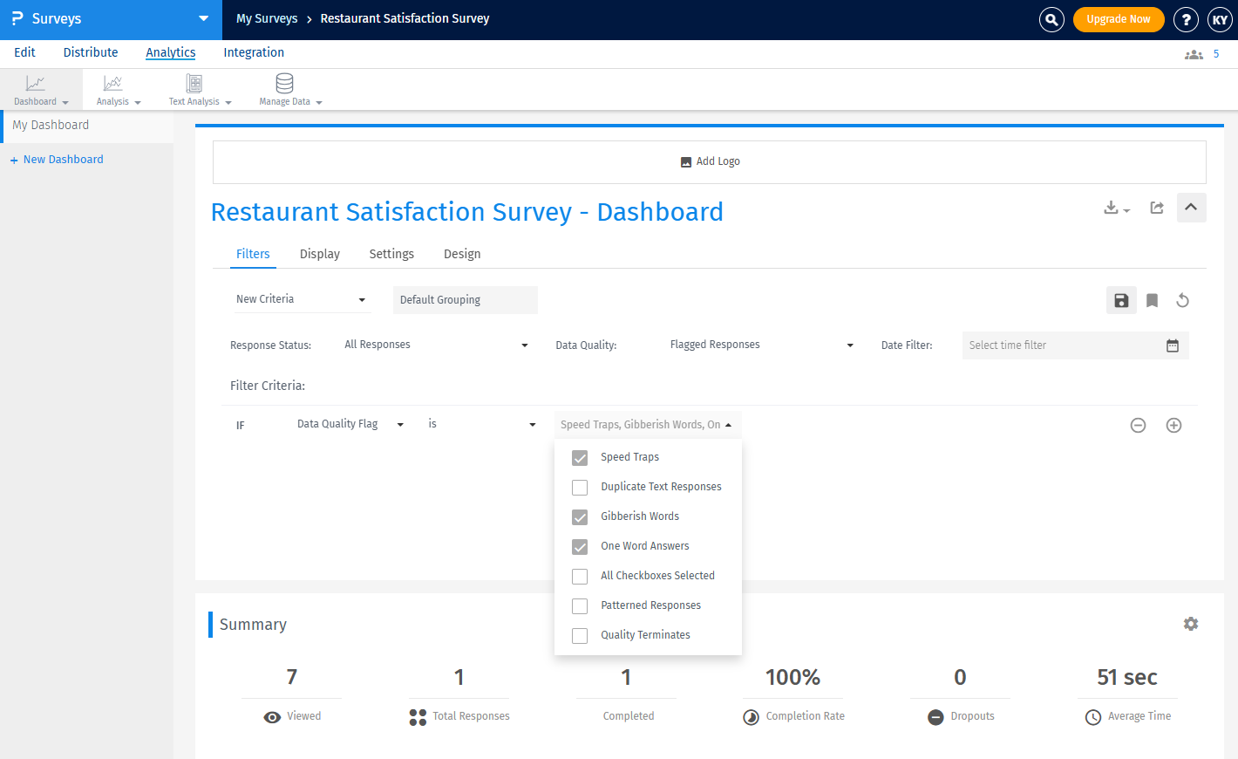The width and height of the screenshot is (1238, 759).
Task: Open the search icon in header
Action: (x=1051, y=19)
